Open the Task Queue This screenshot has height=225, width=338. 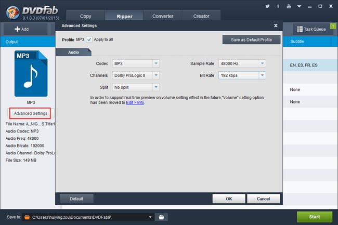click(x=311, y=29)
